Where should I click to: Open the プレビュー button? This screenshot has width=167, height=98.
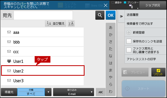(135, 72)
